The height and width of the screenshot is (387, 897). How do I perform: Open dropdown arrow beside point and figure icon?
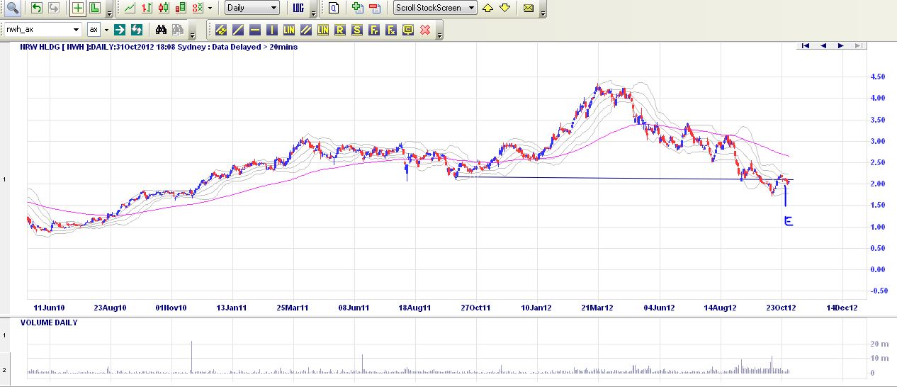(210, 9)
